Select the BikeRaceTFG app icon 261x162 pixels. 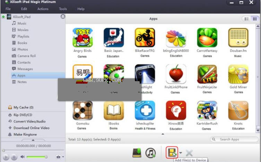[x=145, y=38]
